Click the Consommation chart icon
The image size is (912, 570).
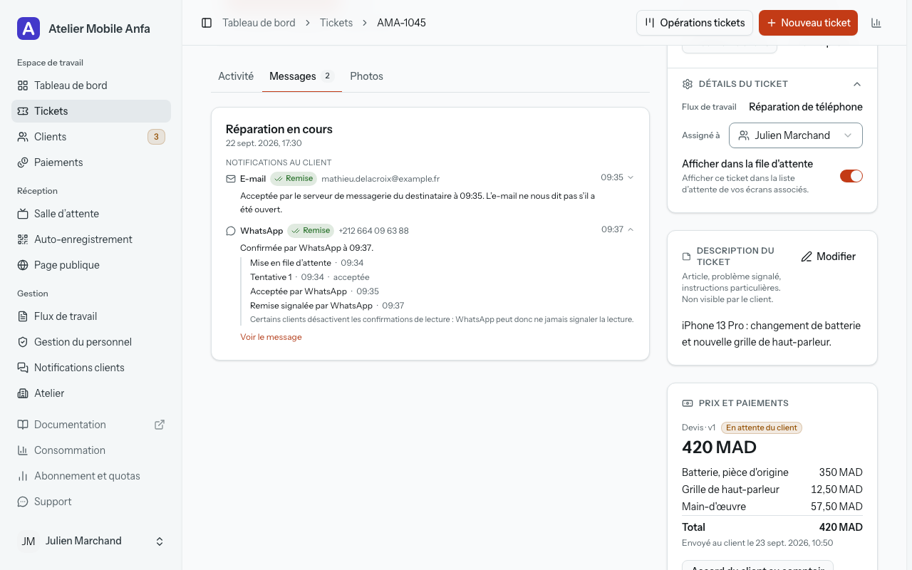pyautogui.click(x=23, y=450)
